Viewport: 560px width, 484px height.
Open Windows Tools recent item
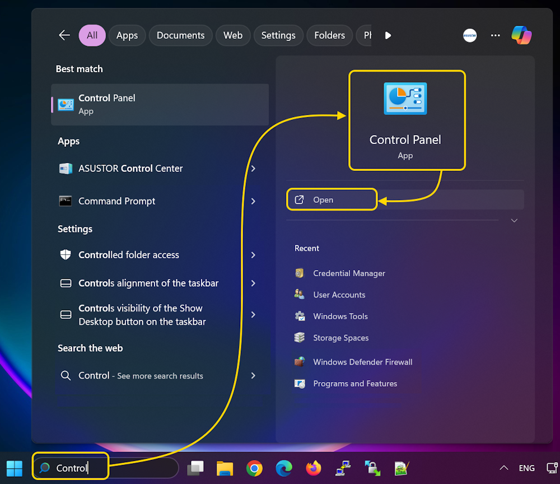(340, 316)
